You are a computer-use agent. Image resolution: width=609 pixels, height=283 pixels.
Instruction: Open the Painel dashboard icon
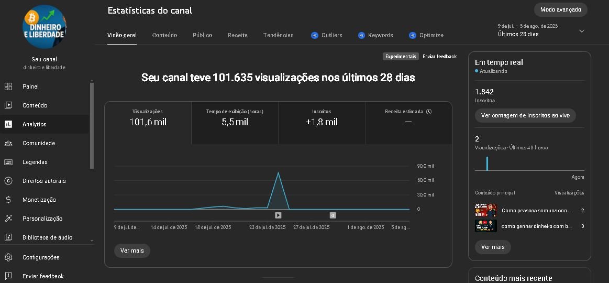[8, 86]
